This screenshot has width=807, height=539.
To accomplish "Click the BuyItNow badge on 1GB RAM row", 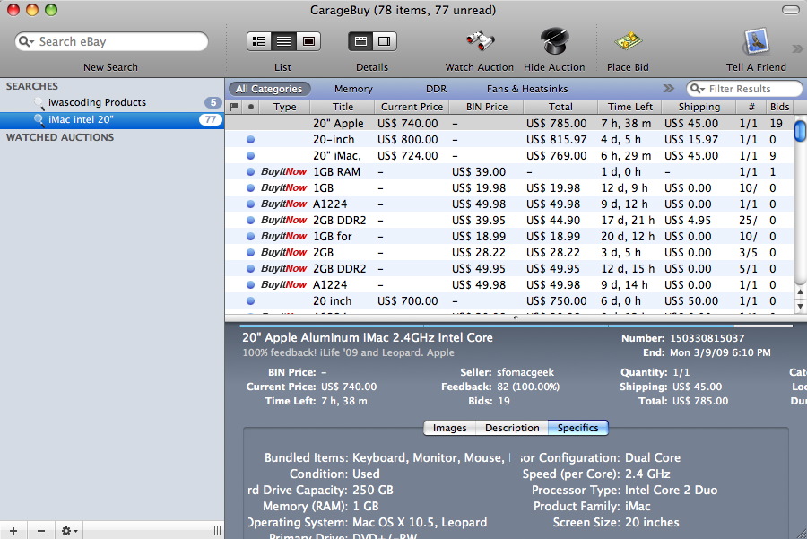I will coord(283,171).
